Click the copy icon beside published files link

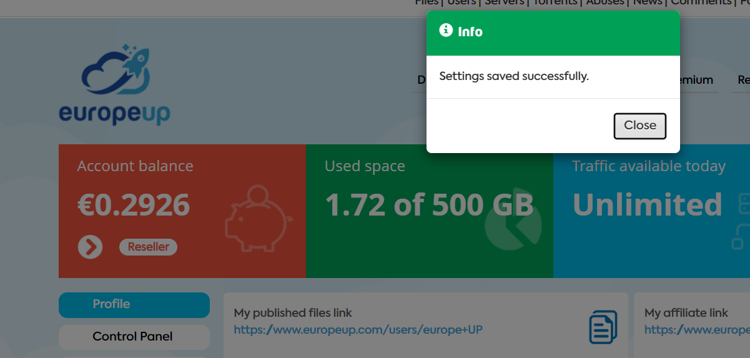[x=603, y=327]
